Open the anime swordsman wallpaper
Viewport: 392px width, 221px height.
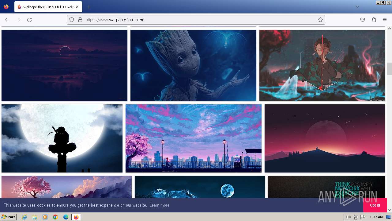(322, 65)
